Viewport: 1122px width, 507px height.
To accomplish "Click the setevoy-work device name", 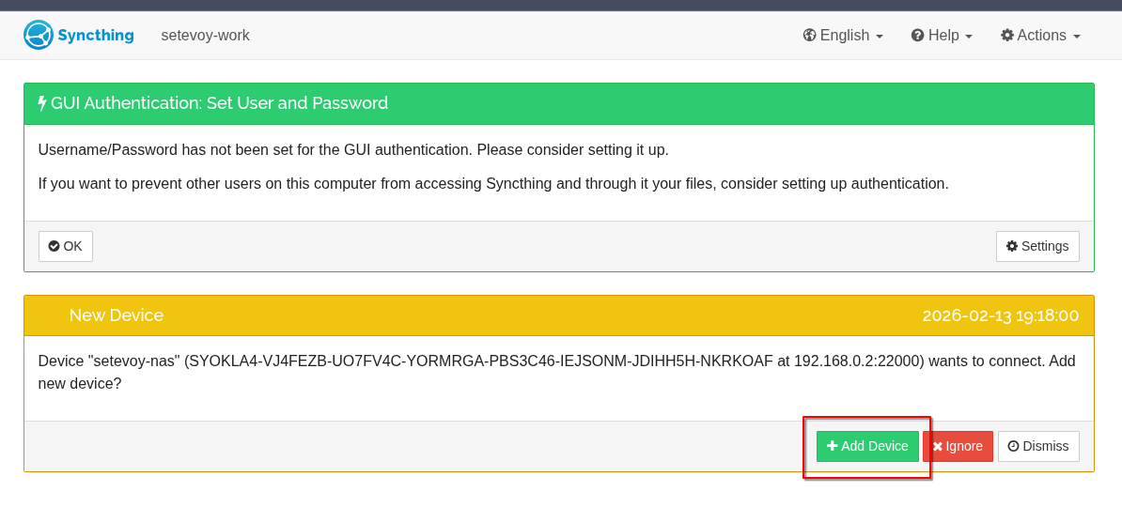I will point(205,36).
